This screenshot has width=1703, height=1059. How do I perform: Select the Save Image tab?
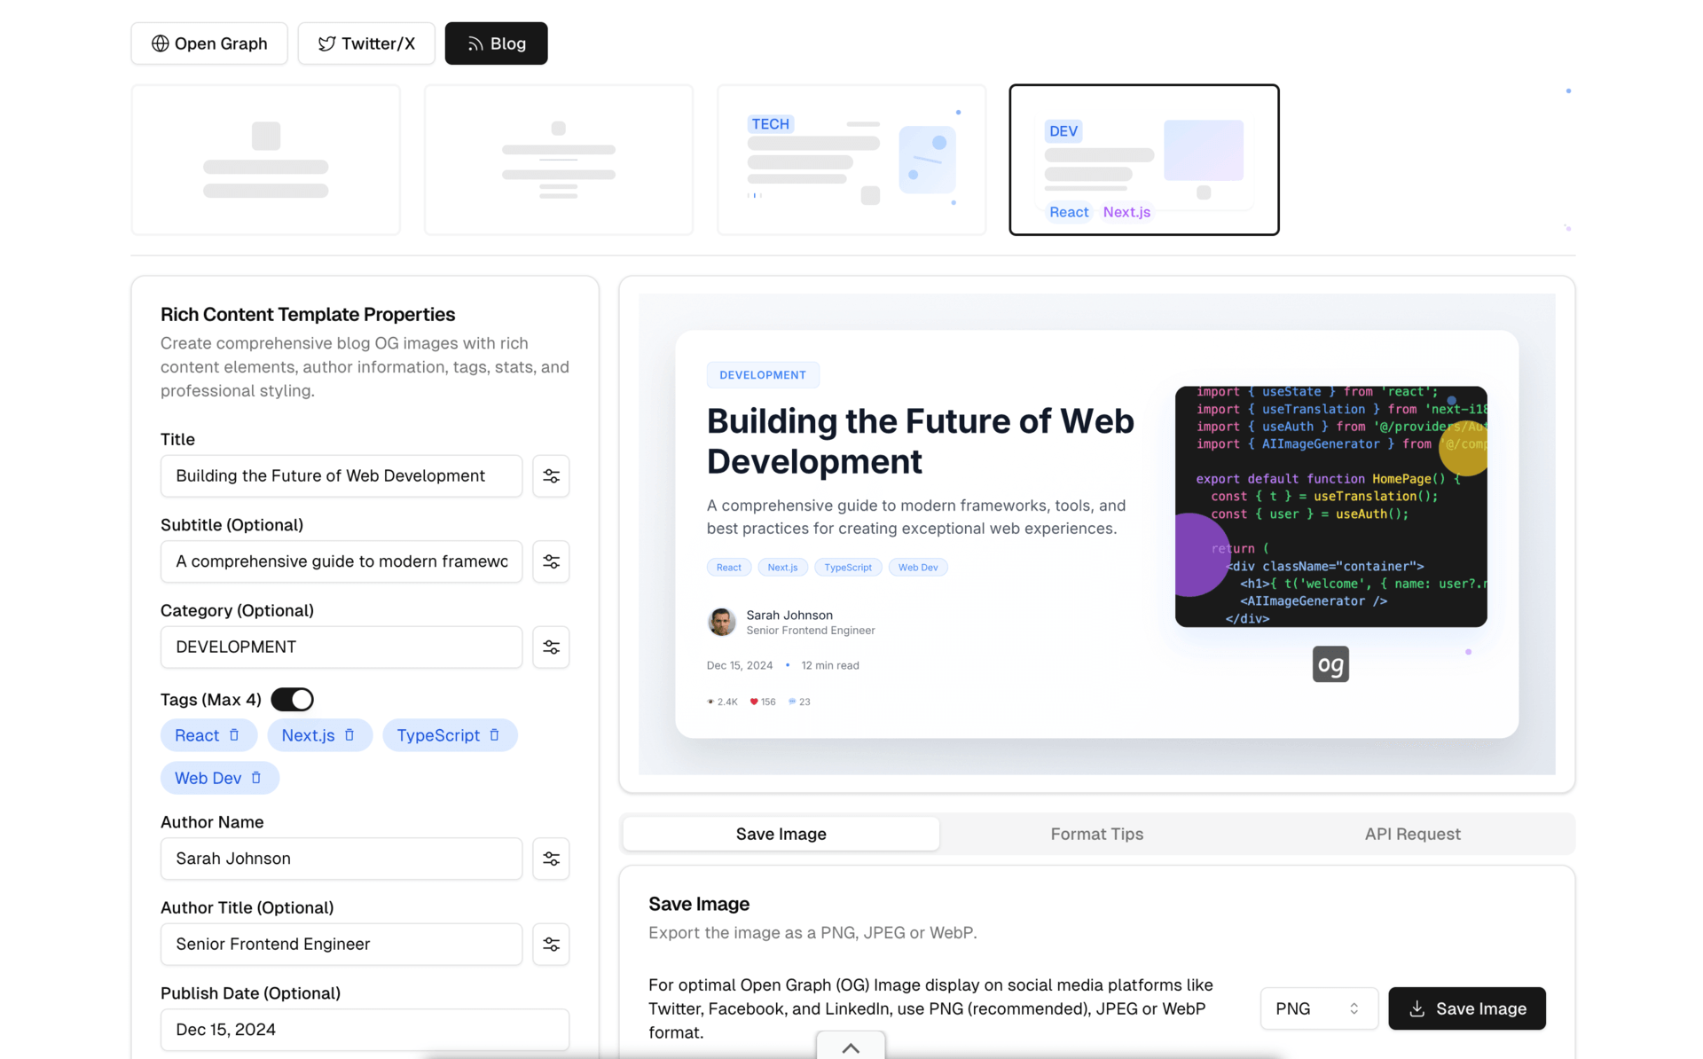[781, 834]
